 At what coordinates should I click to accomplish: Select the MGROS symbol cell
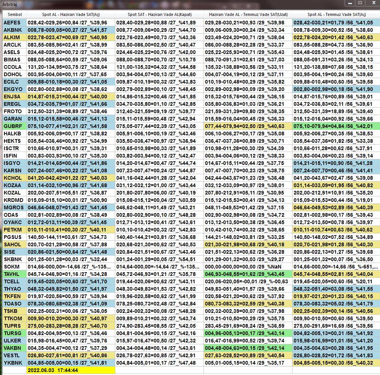tap(14, 208)
